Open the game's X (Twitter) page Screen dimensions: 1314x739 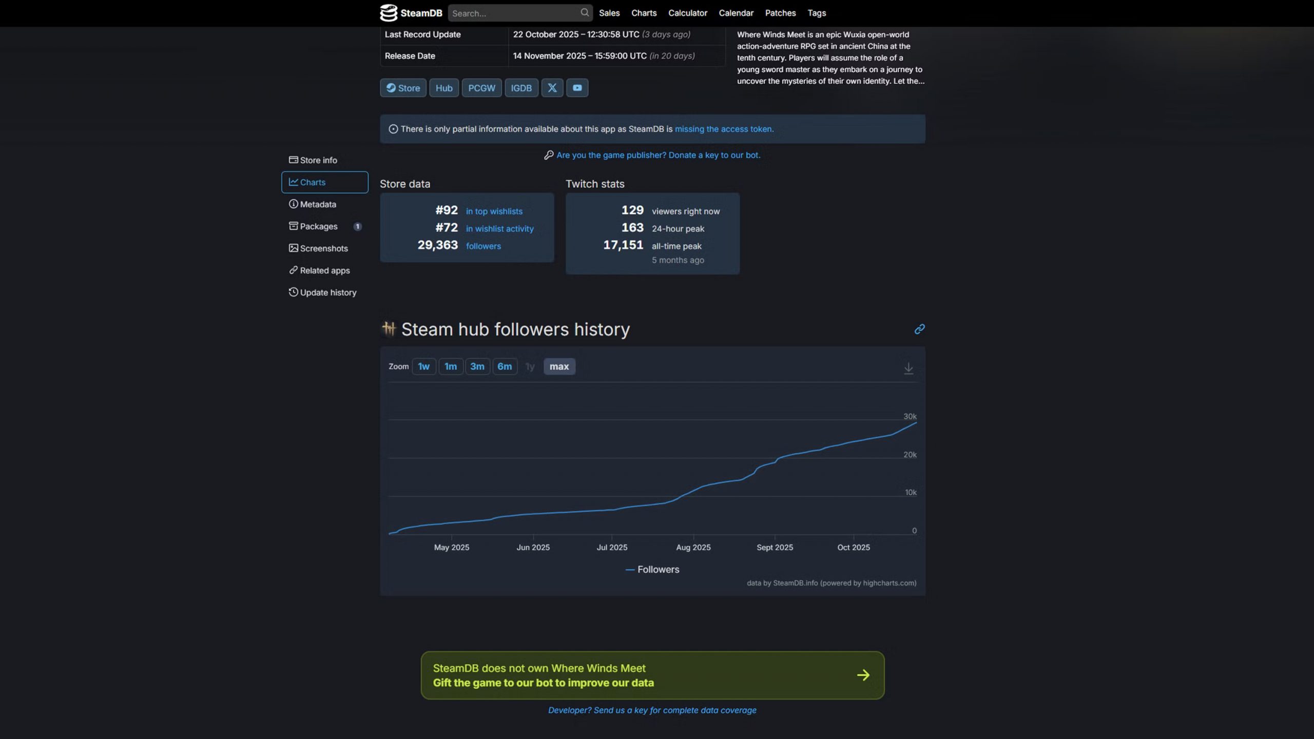[x=552, y=88]
